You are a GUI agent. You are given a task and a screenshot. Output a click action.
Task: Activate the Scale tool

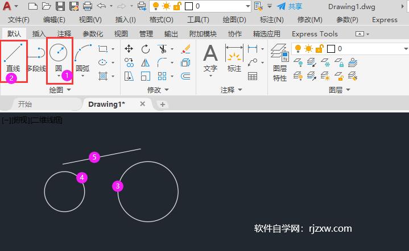146,76
